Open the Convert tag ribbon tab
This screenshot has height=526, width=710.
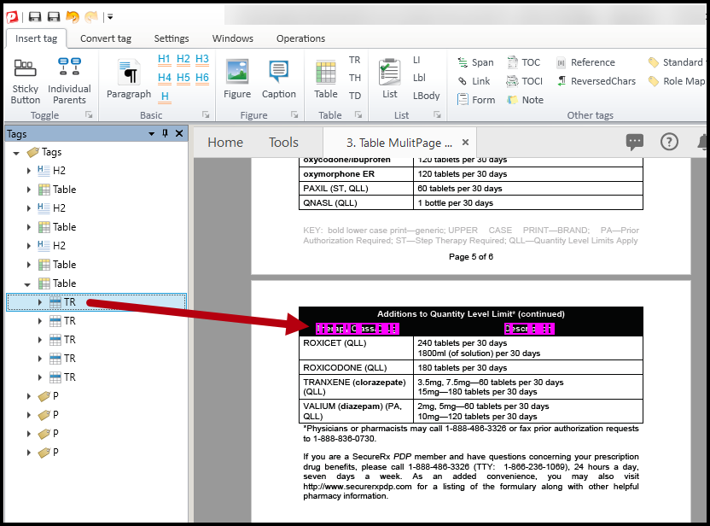[x=106, y=38]
